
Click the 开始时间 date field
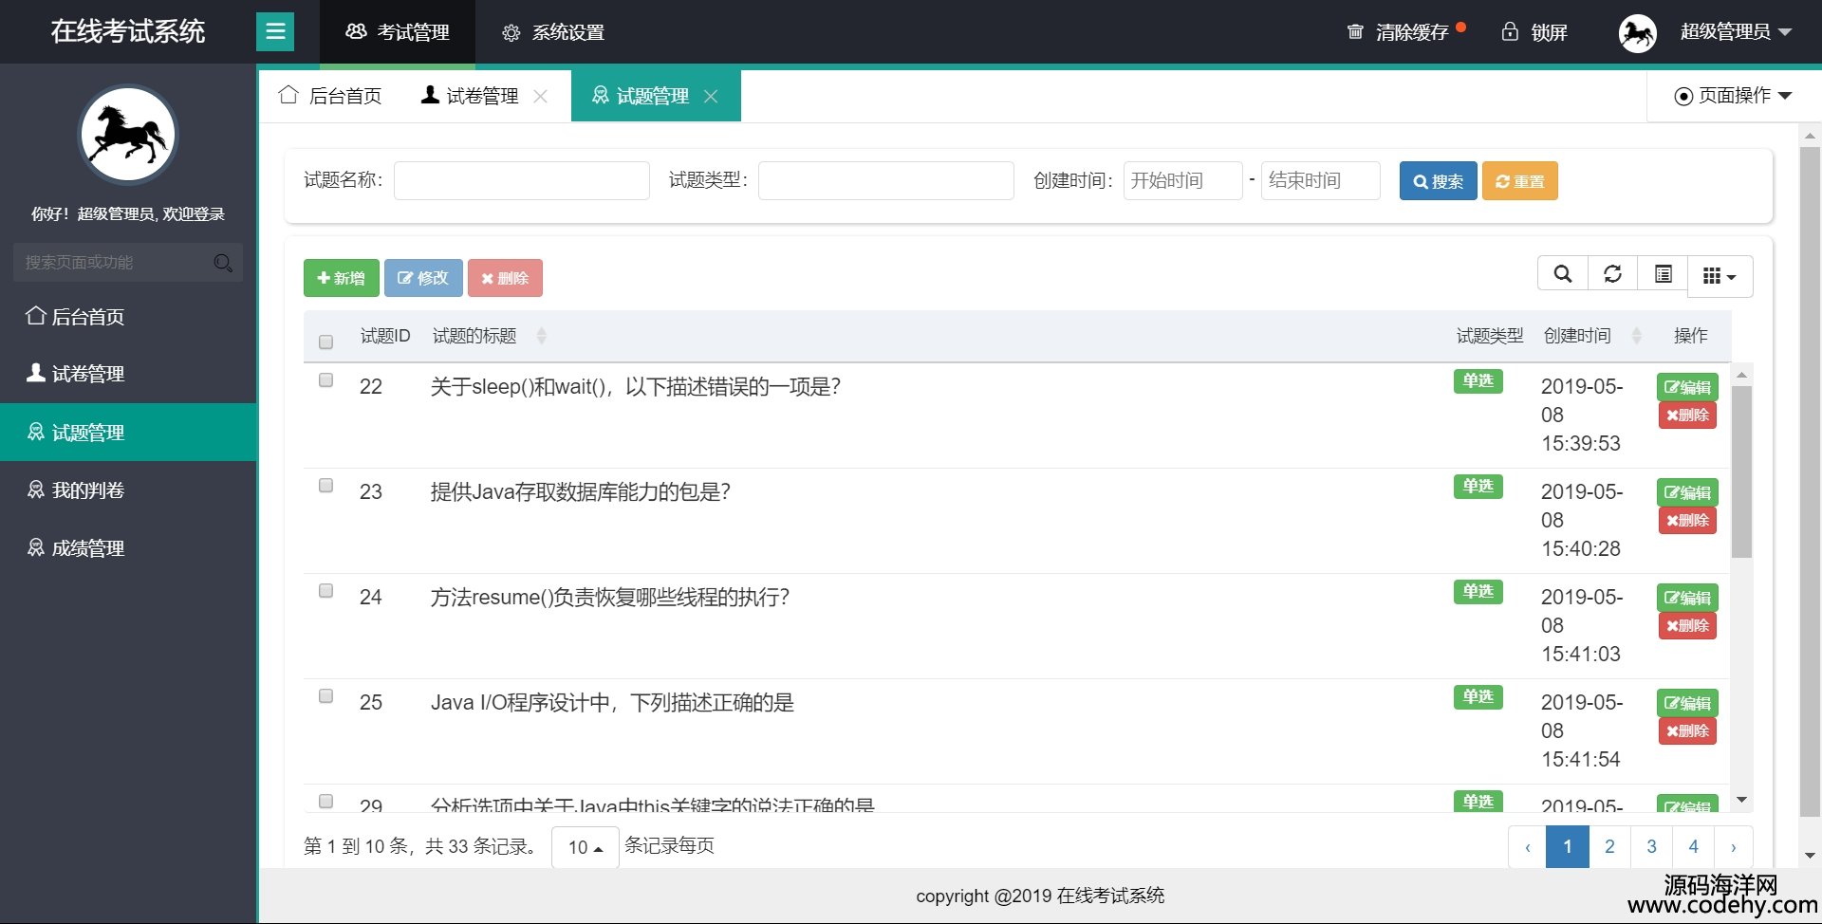tap(1182, 180)
